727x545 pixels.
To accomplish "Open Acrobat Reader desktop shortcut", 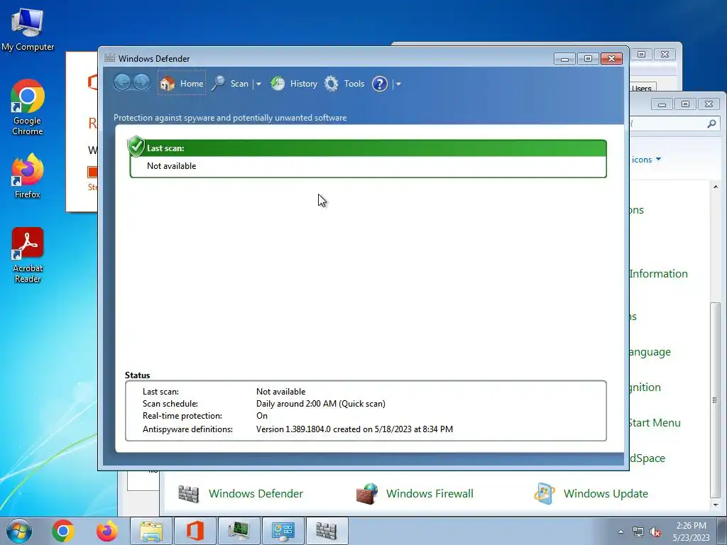I will coord(28,255).
